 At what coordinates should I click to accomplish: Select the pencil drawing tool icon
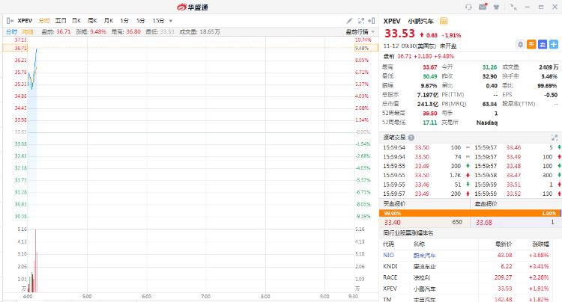point(350,20)
